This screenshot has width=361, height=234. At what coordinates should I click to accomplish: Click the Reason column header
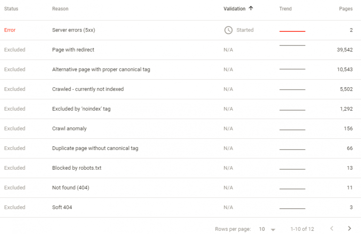click(x=60, y=9)
